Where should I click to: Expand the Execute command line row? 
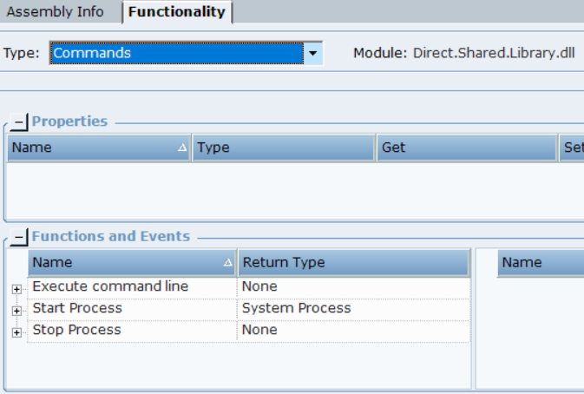click(17, 288)
